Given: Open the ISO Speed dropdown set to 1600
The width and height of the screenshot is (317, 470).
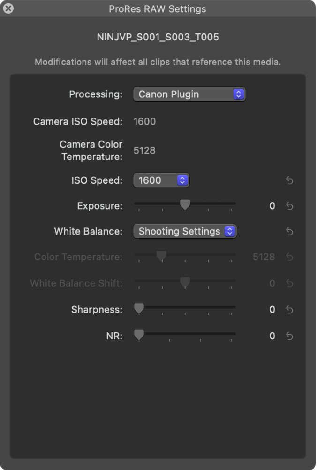Looking at the screenshot, I should [161, 180].
